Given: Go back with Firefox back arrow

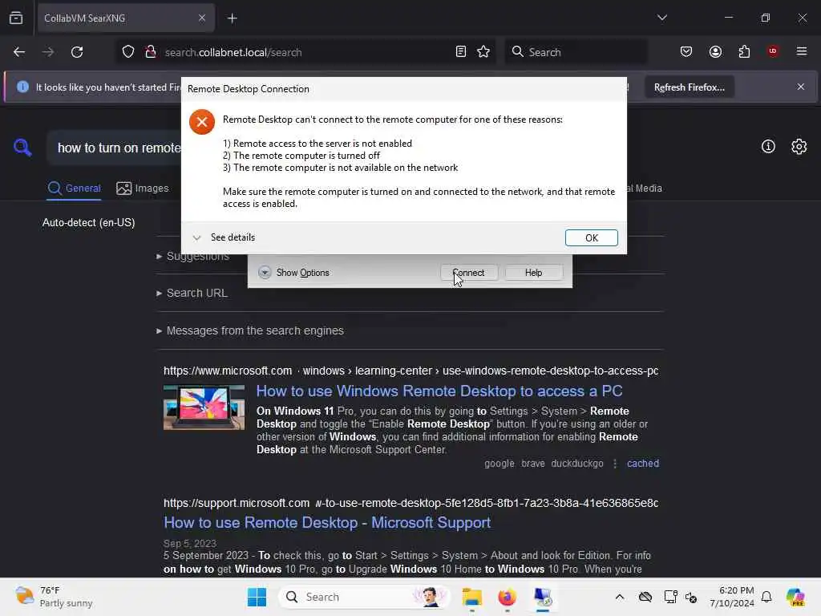Looking at the screenshot, I should pos(19,52).
